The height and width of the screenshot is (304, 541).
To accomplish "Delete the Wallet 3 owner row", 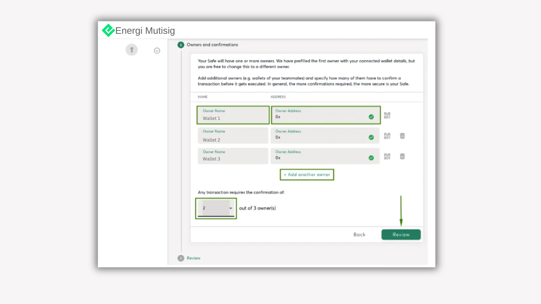I will (402, 156).
